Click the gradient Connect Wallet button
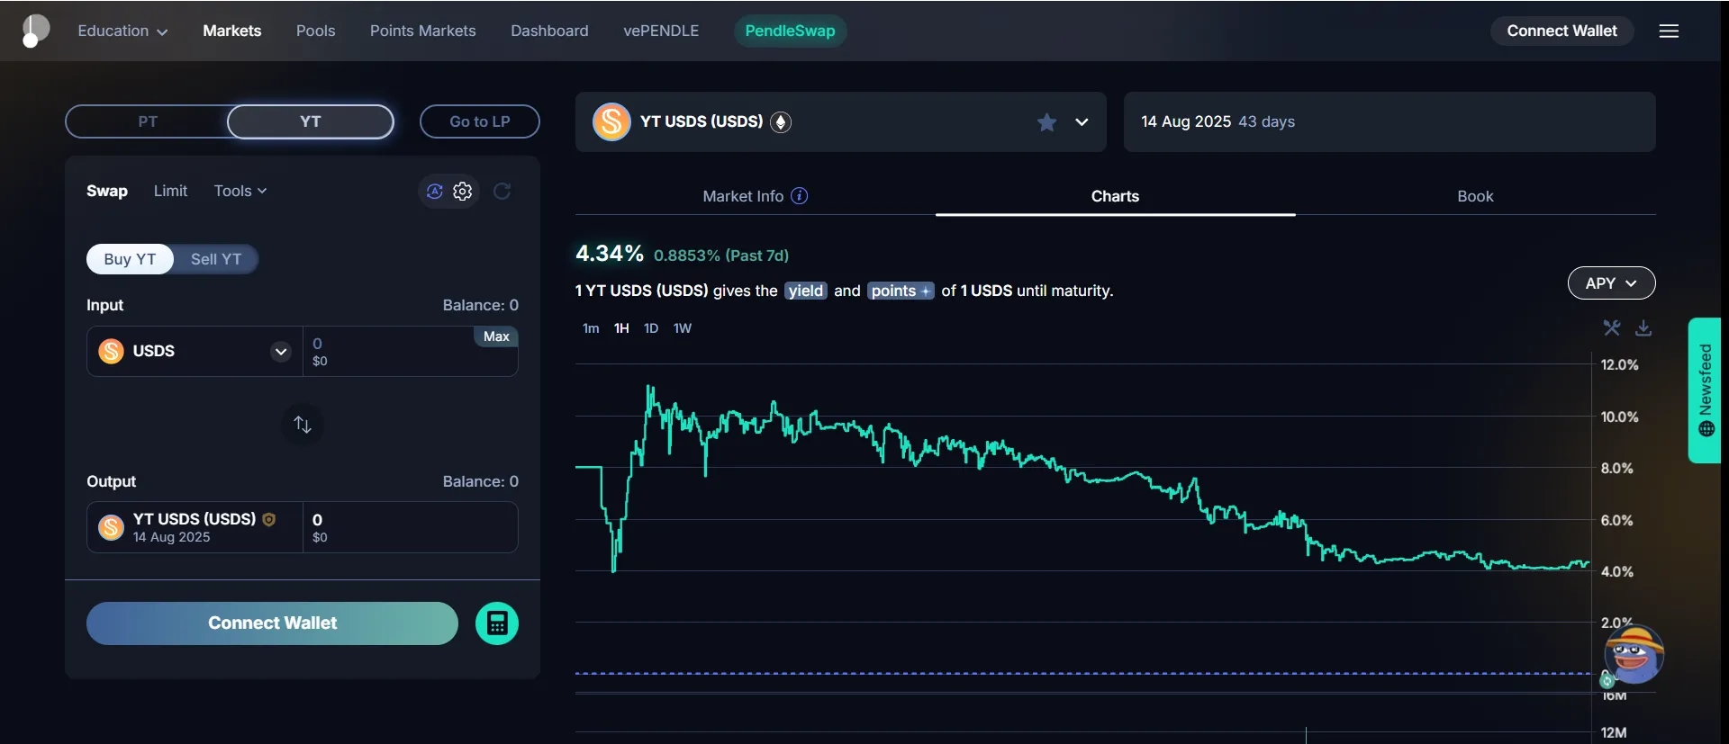 (x=272, y=623)
